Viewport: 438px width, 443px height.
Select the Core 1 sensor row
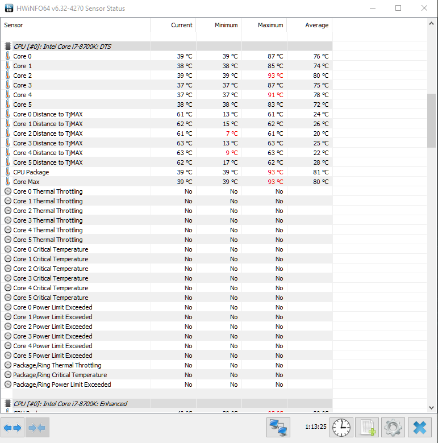pyautogui.click(x=166, y=66)
